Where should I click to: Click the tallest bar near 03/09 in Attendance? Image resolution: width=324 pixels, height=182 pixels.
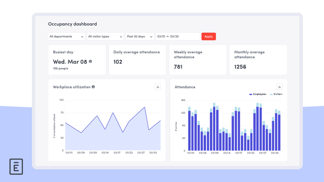tap(215, 127)
